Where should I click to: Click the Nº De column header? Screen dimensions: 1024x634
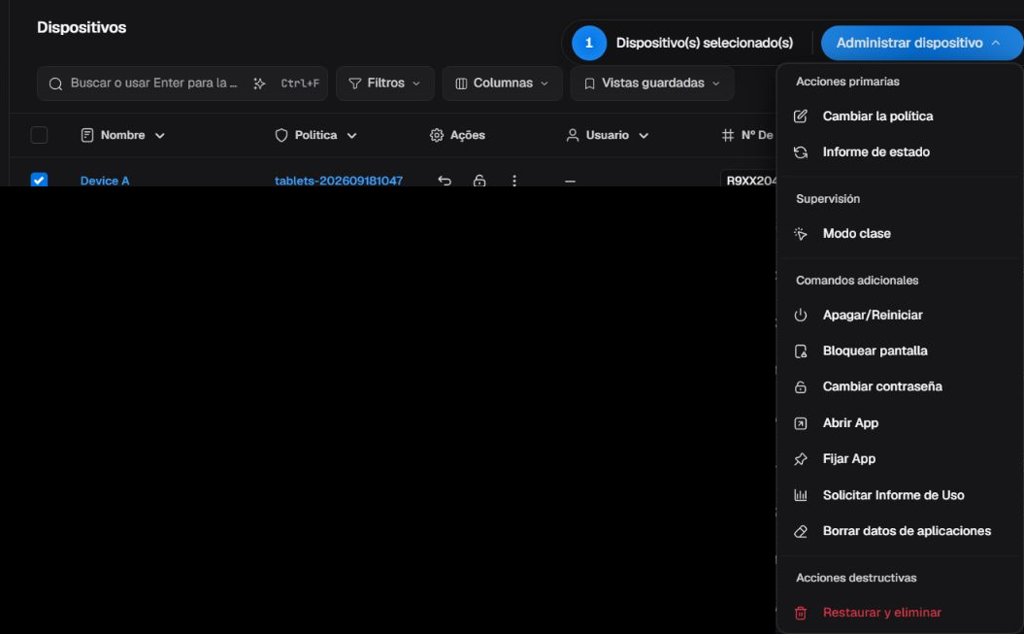747,135
